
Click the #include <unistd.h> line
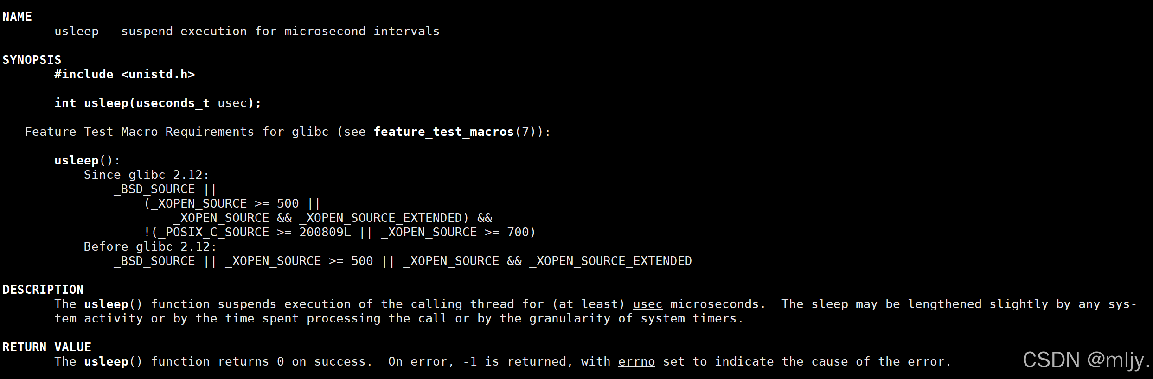pos(125,74)
